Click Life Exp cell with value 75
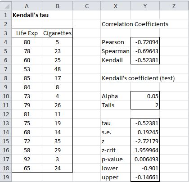Image resolution: width=189 pixels, height=182 pixels. click(27, 123)
